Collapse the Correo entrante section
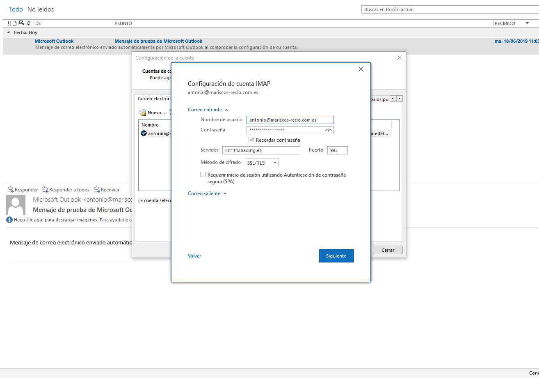 [208, 110]
